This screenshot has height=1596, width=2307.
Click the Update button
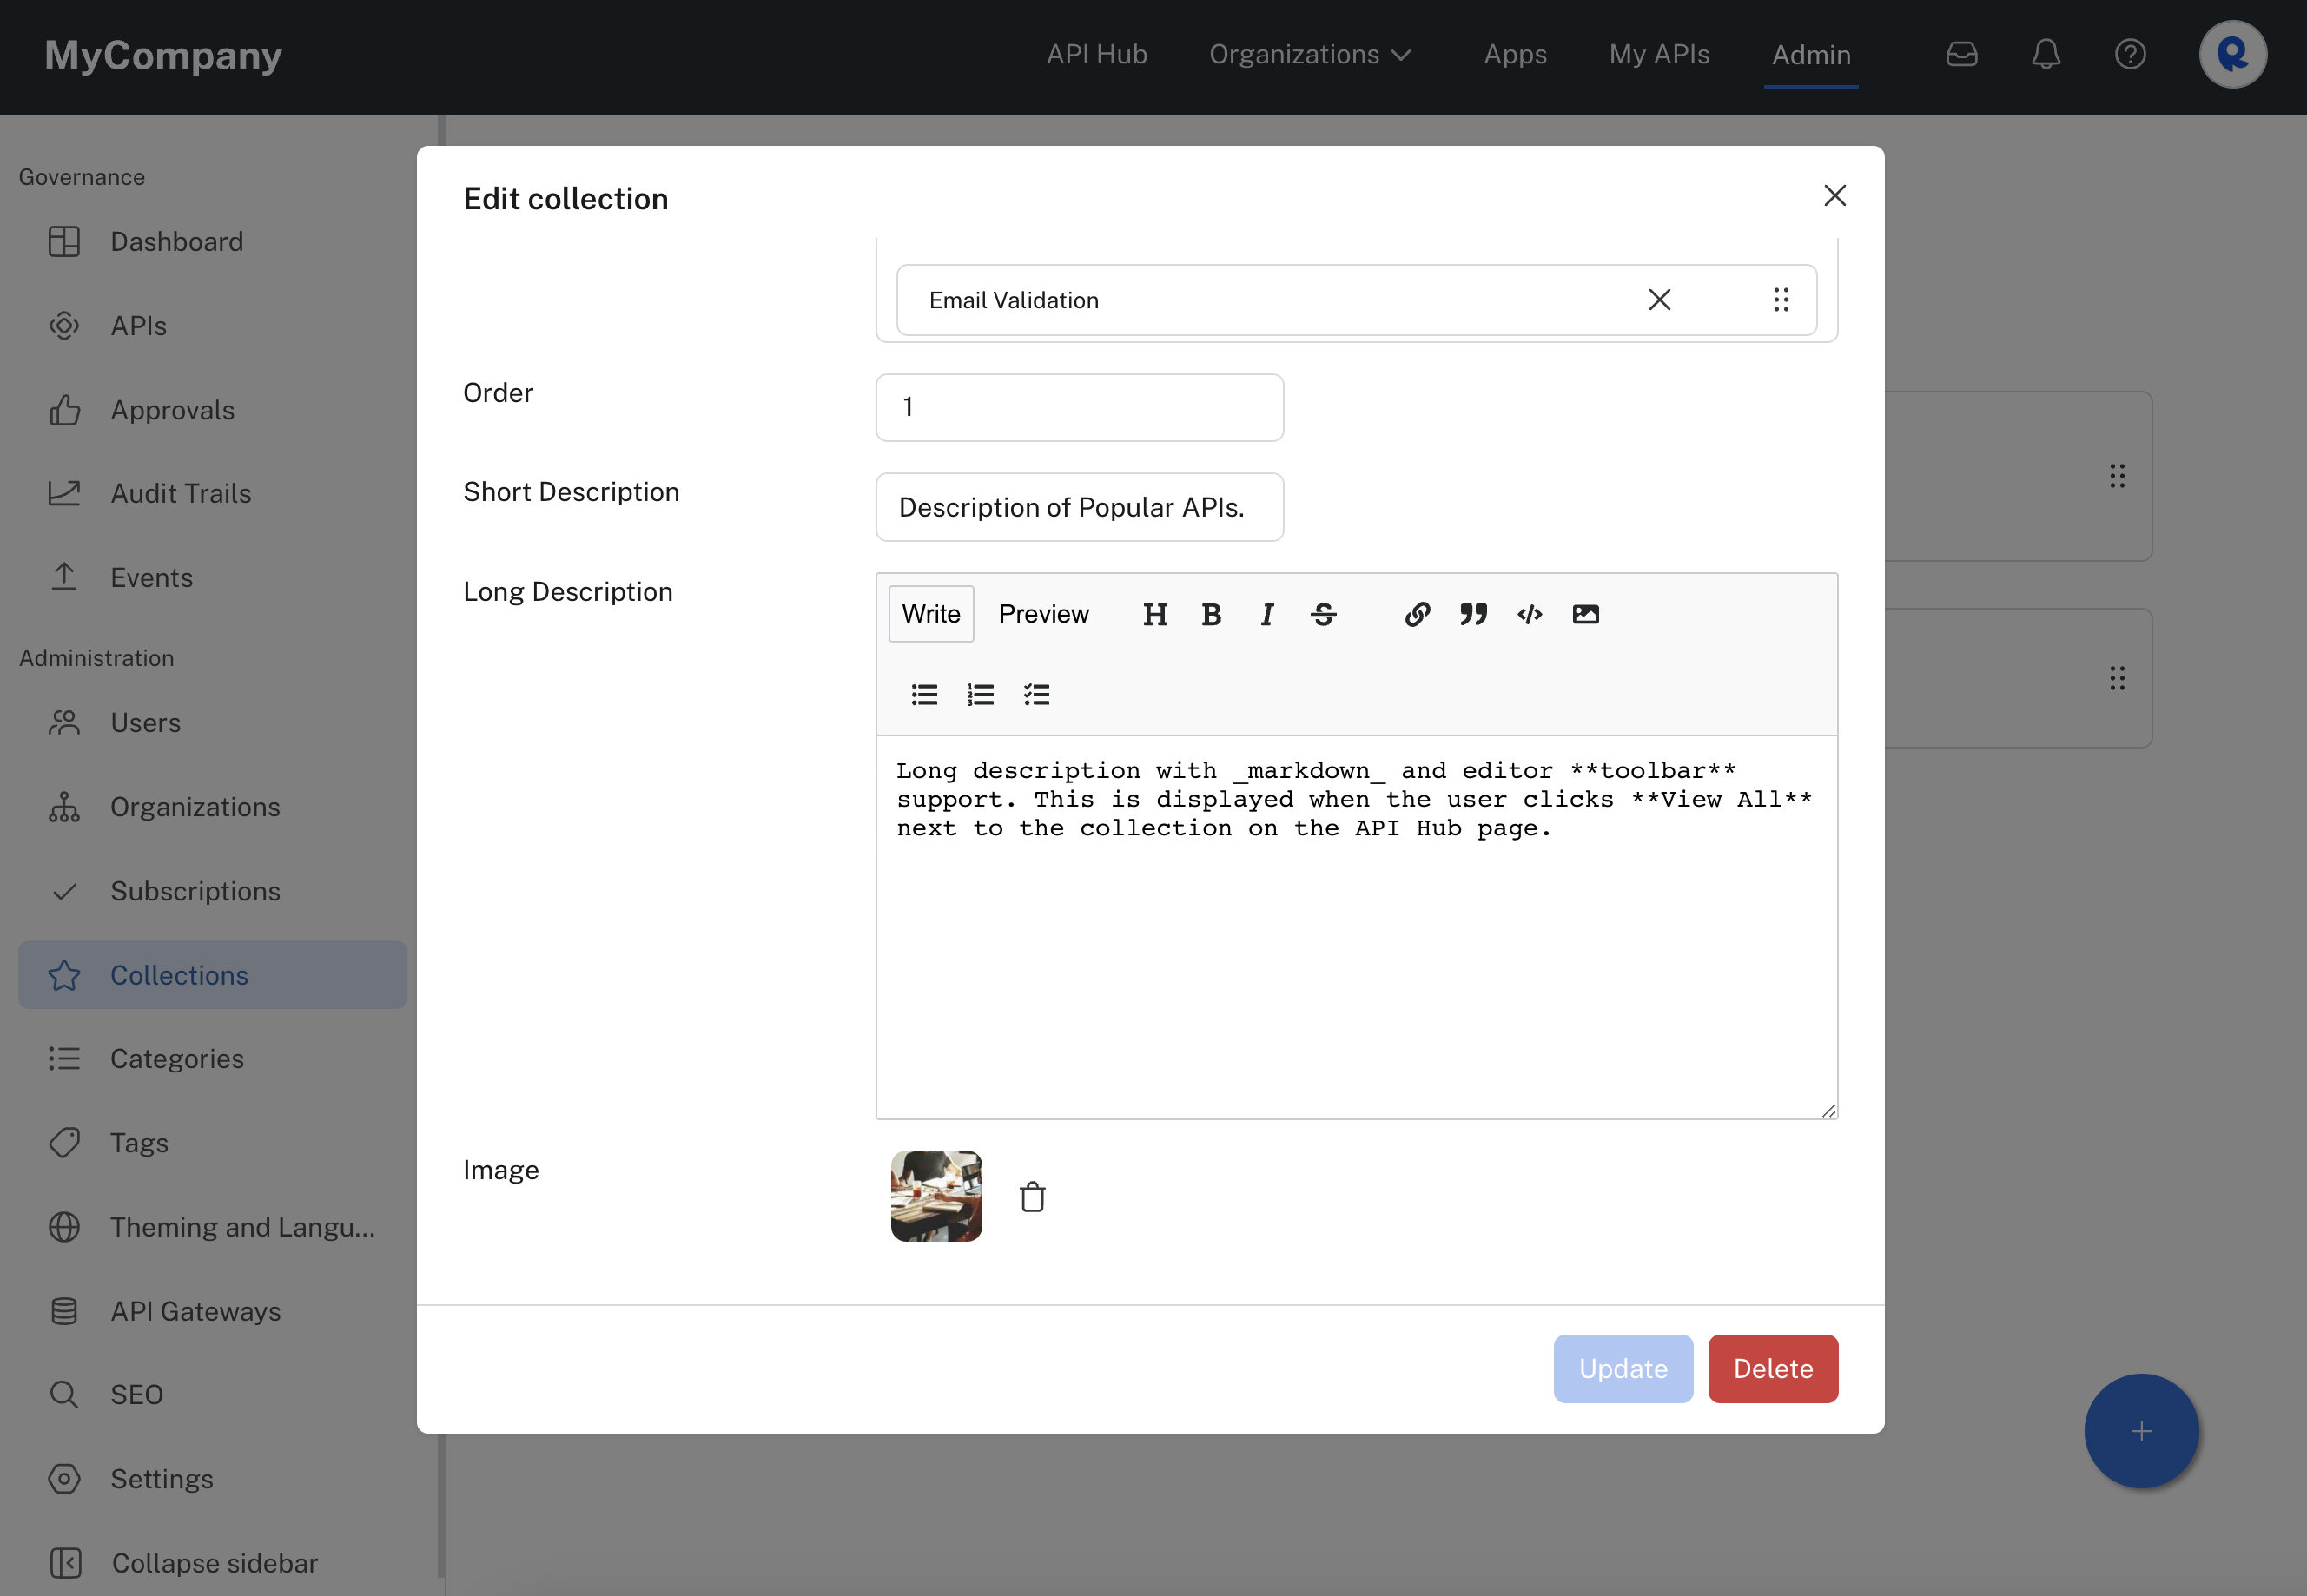[x=1622, y=1368]
